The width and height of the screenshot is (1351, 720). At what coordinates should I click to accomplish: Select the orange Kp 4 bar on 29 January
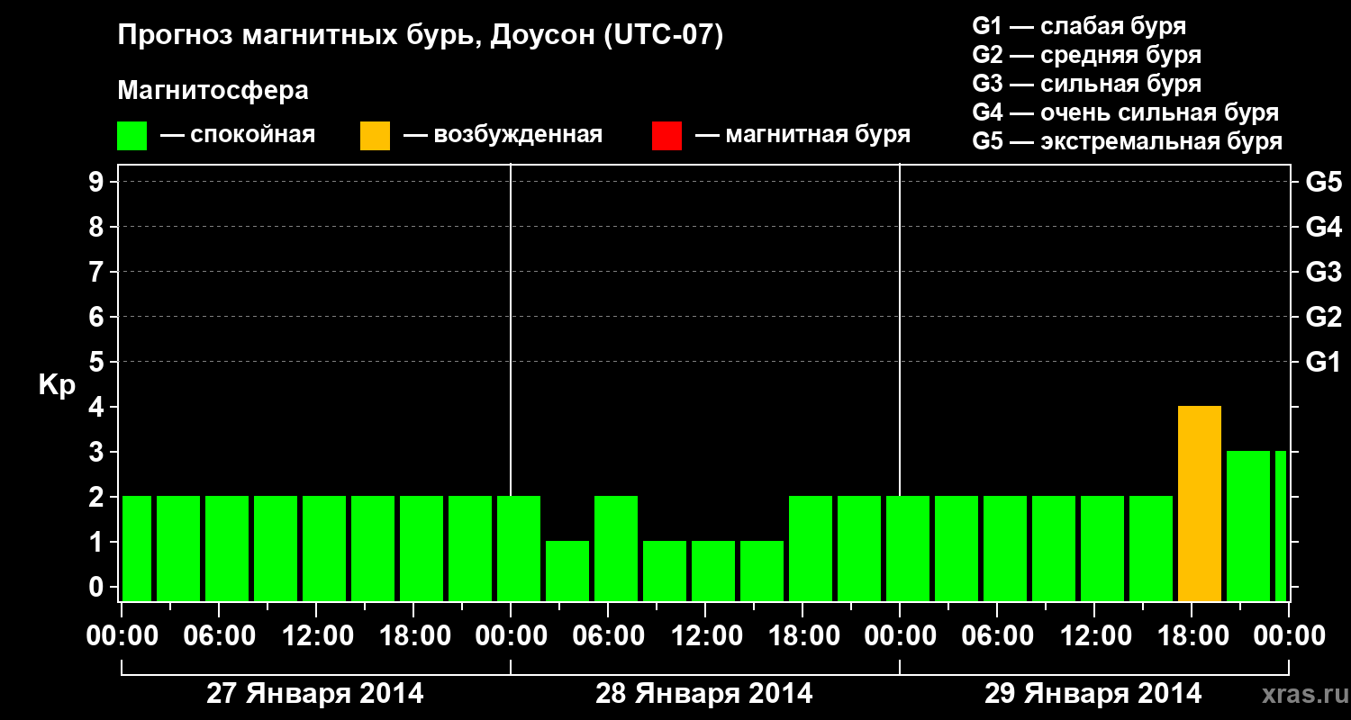[x=1200, y=503]
